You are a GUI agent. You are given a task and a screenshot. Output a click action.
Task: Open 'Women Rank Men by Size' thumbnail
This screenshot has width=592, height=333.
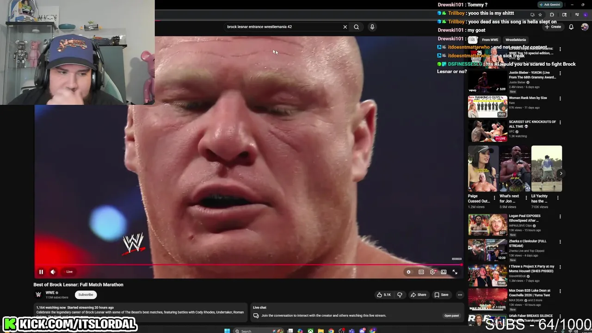click(x=487, y=107)
